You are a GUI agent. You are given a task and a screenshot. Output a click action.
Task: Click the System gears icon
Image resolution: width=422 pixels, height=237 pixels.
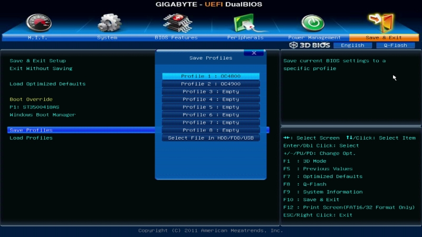tap(109, 23)
